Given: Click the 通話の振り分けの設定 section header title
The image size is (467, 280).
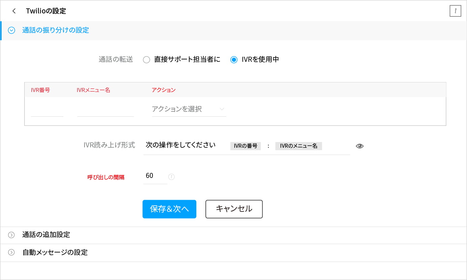Looking at the screenshot, I should coord(56,30).
